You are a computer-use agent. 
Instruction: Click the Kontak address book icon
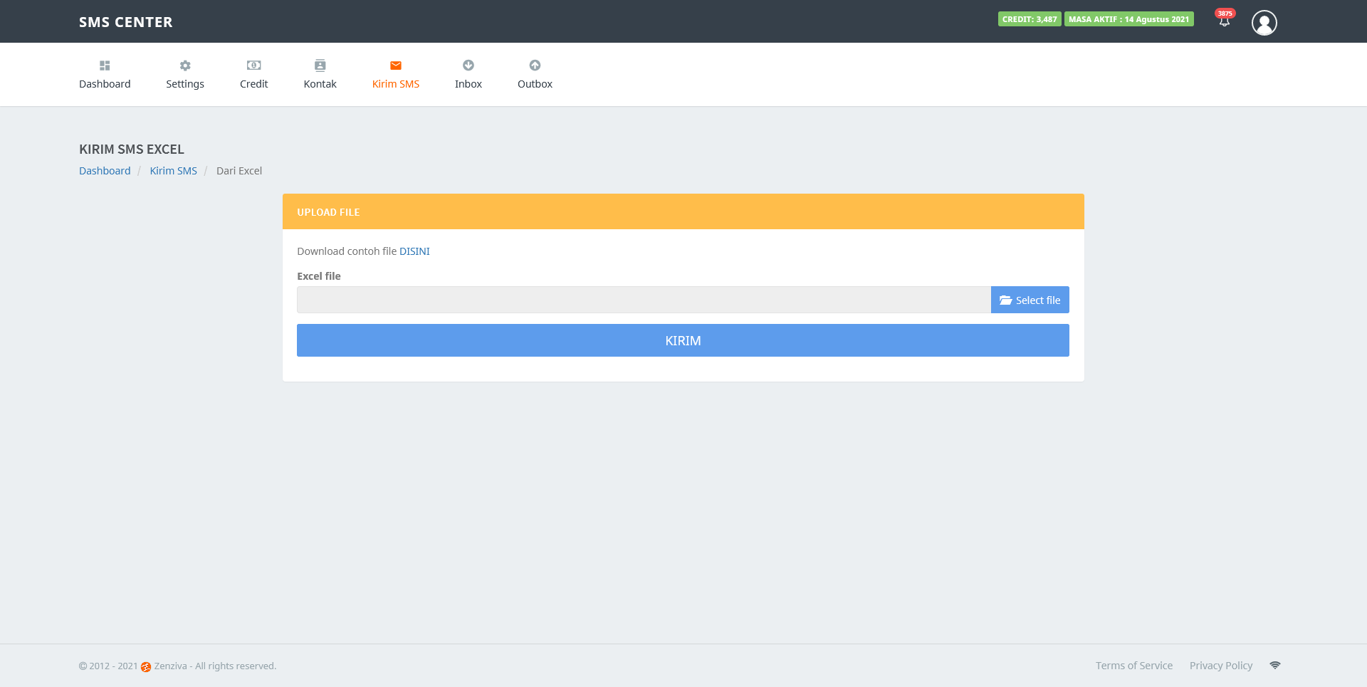coord(320,65)
